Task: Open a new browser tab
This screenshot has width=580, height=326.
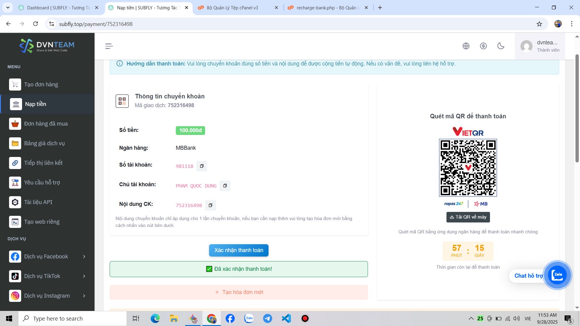Action: pyautogui.click(x=380, y=8)
